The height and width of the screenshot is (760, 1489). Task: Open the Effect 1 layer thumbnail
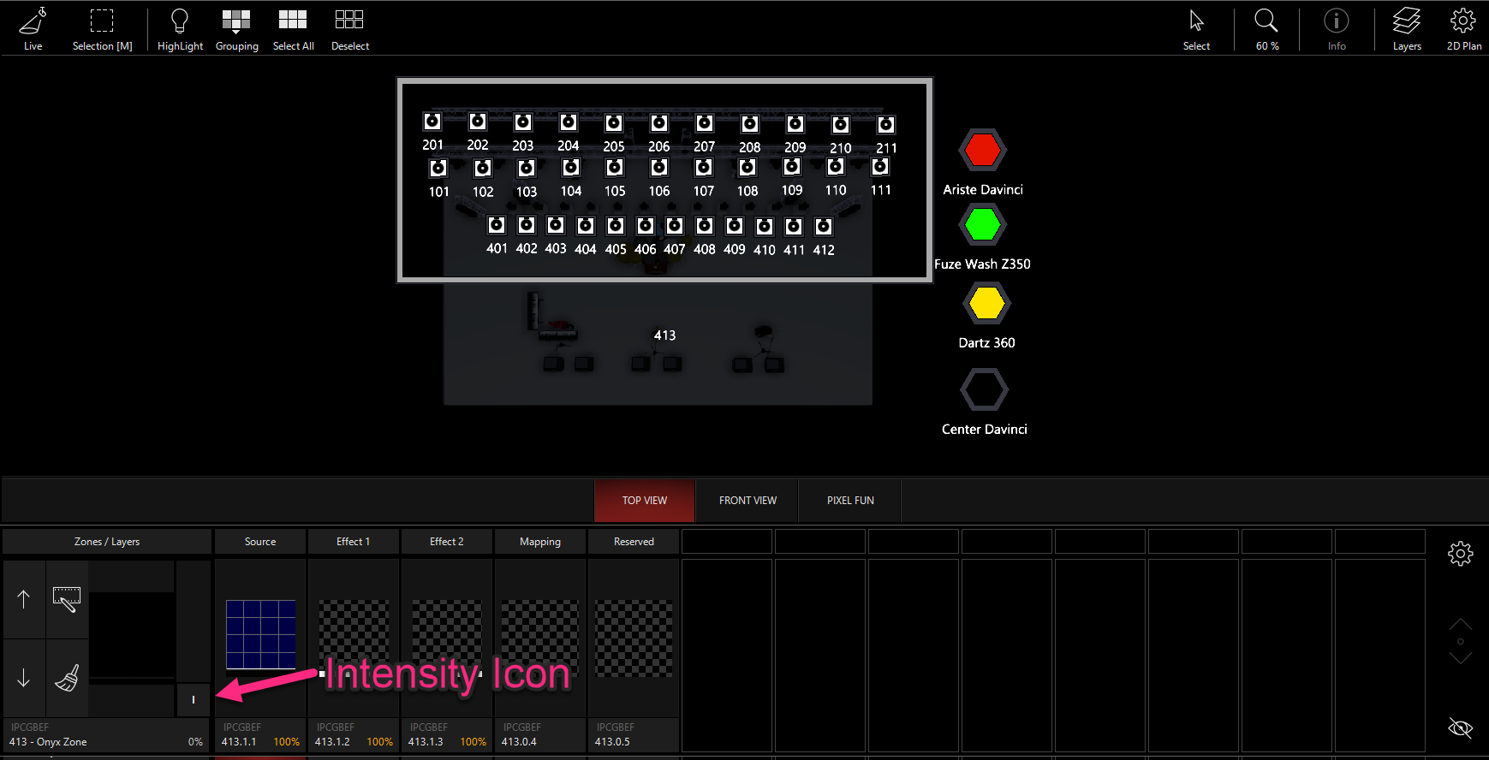click(354, 638)
